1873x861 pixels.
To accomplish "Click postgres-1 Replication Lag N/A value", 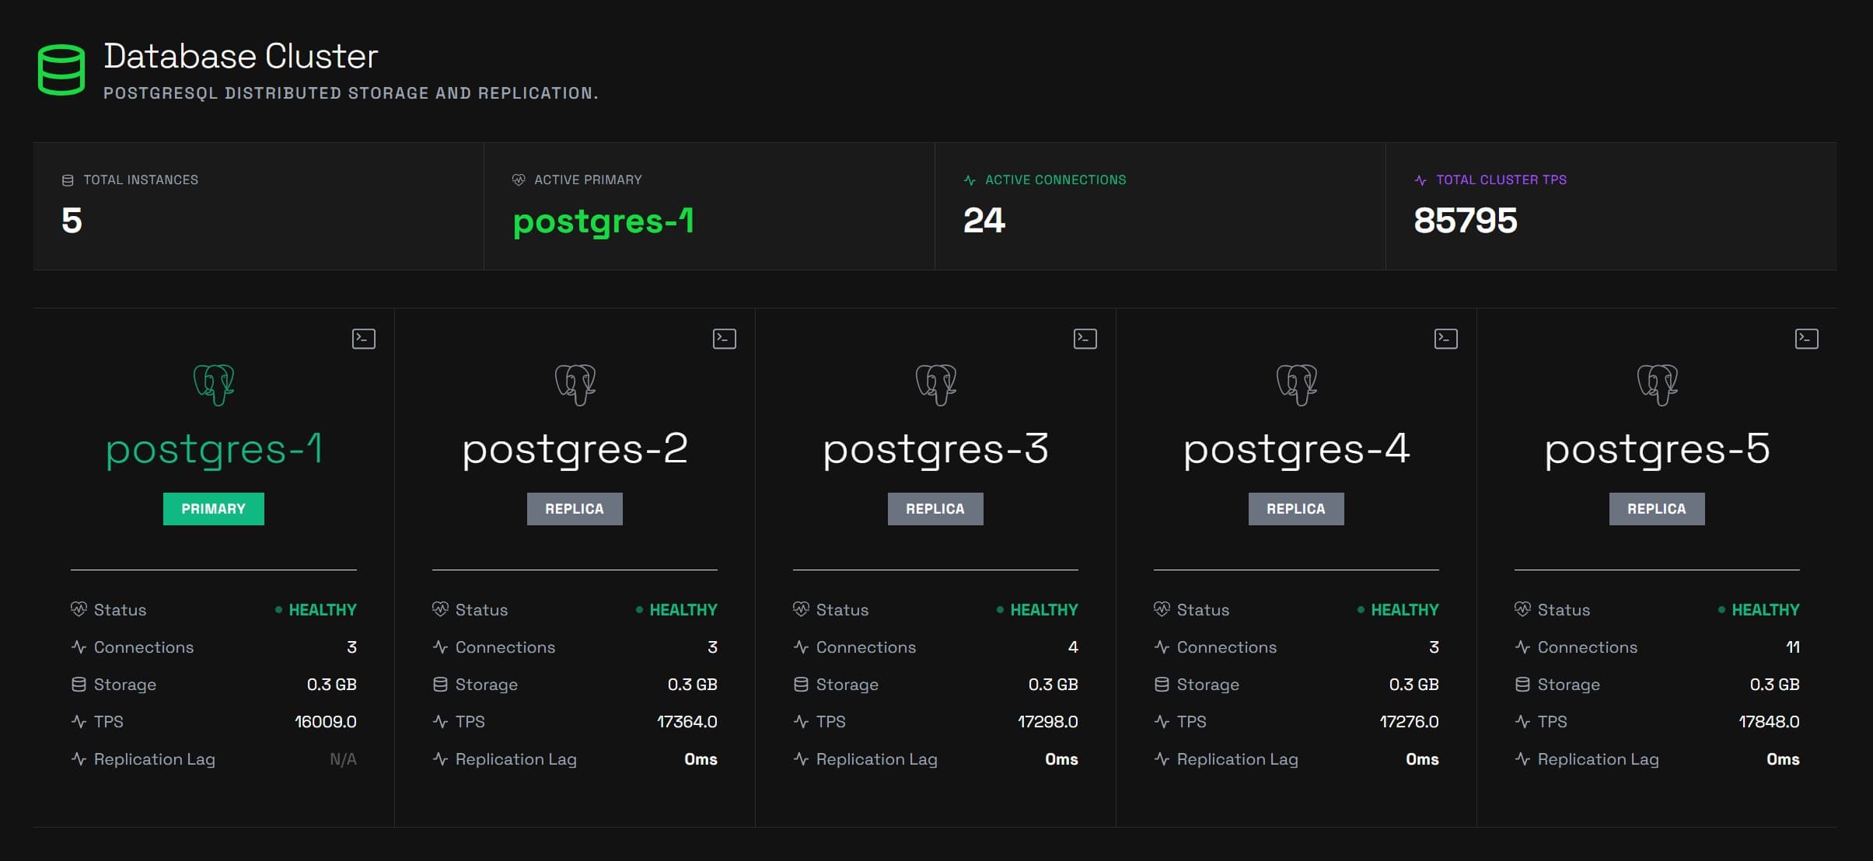I will pos(343,759).
